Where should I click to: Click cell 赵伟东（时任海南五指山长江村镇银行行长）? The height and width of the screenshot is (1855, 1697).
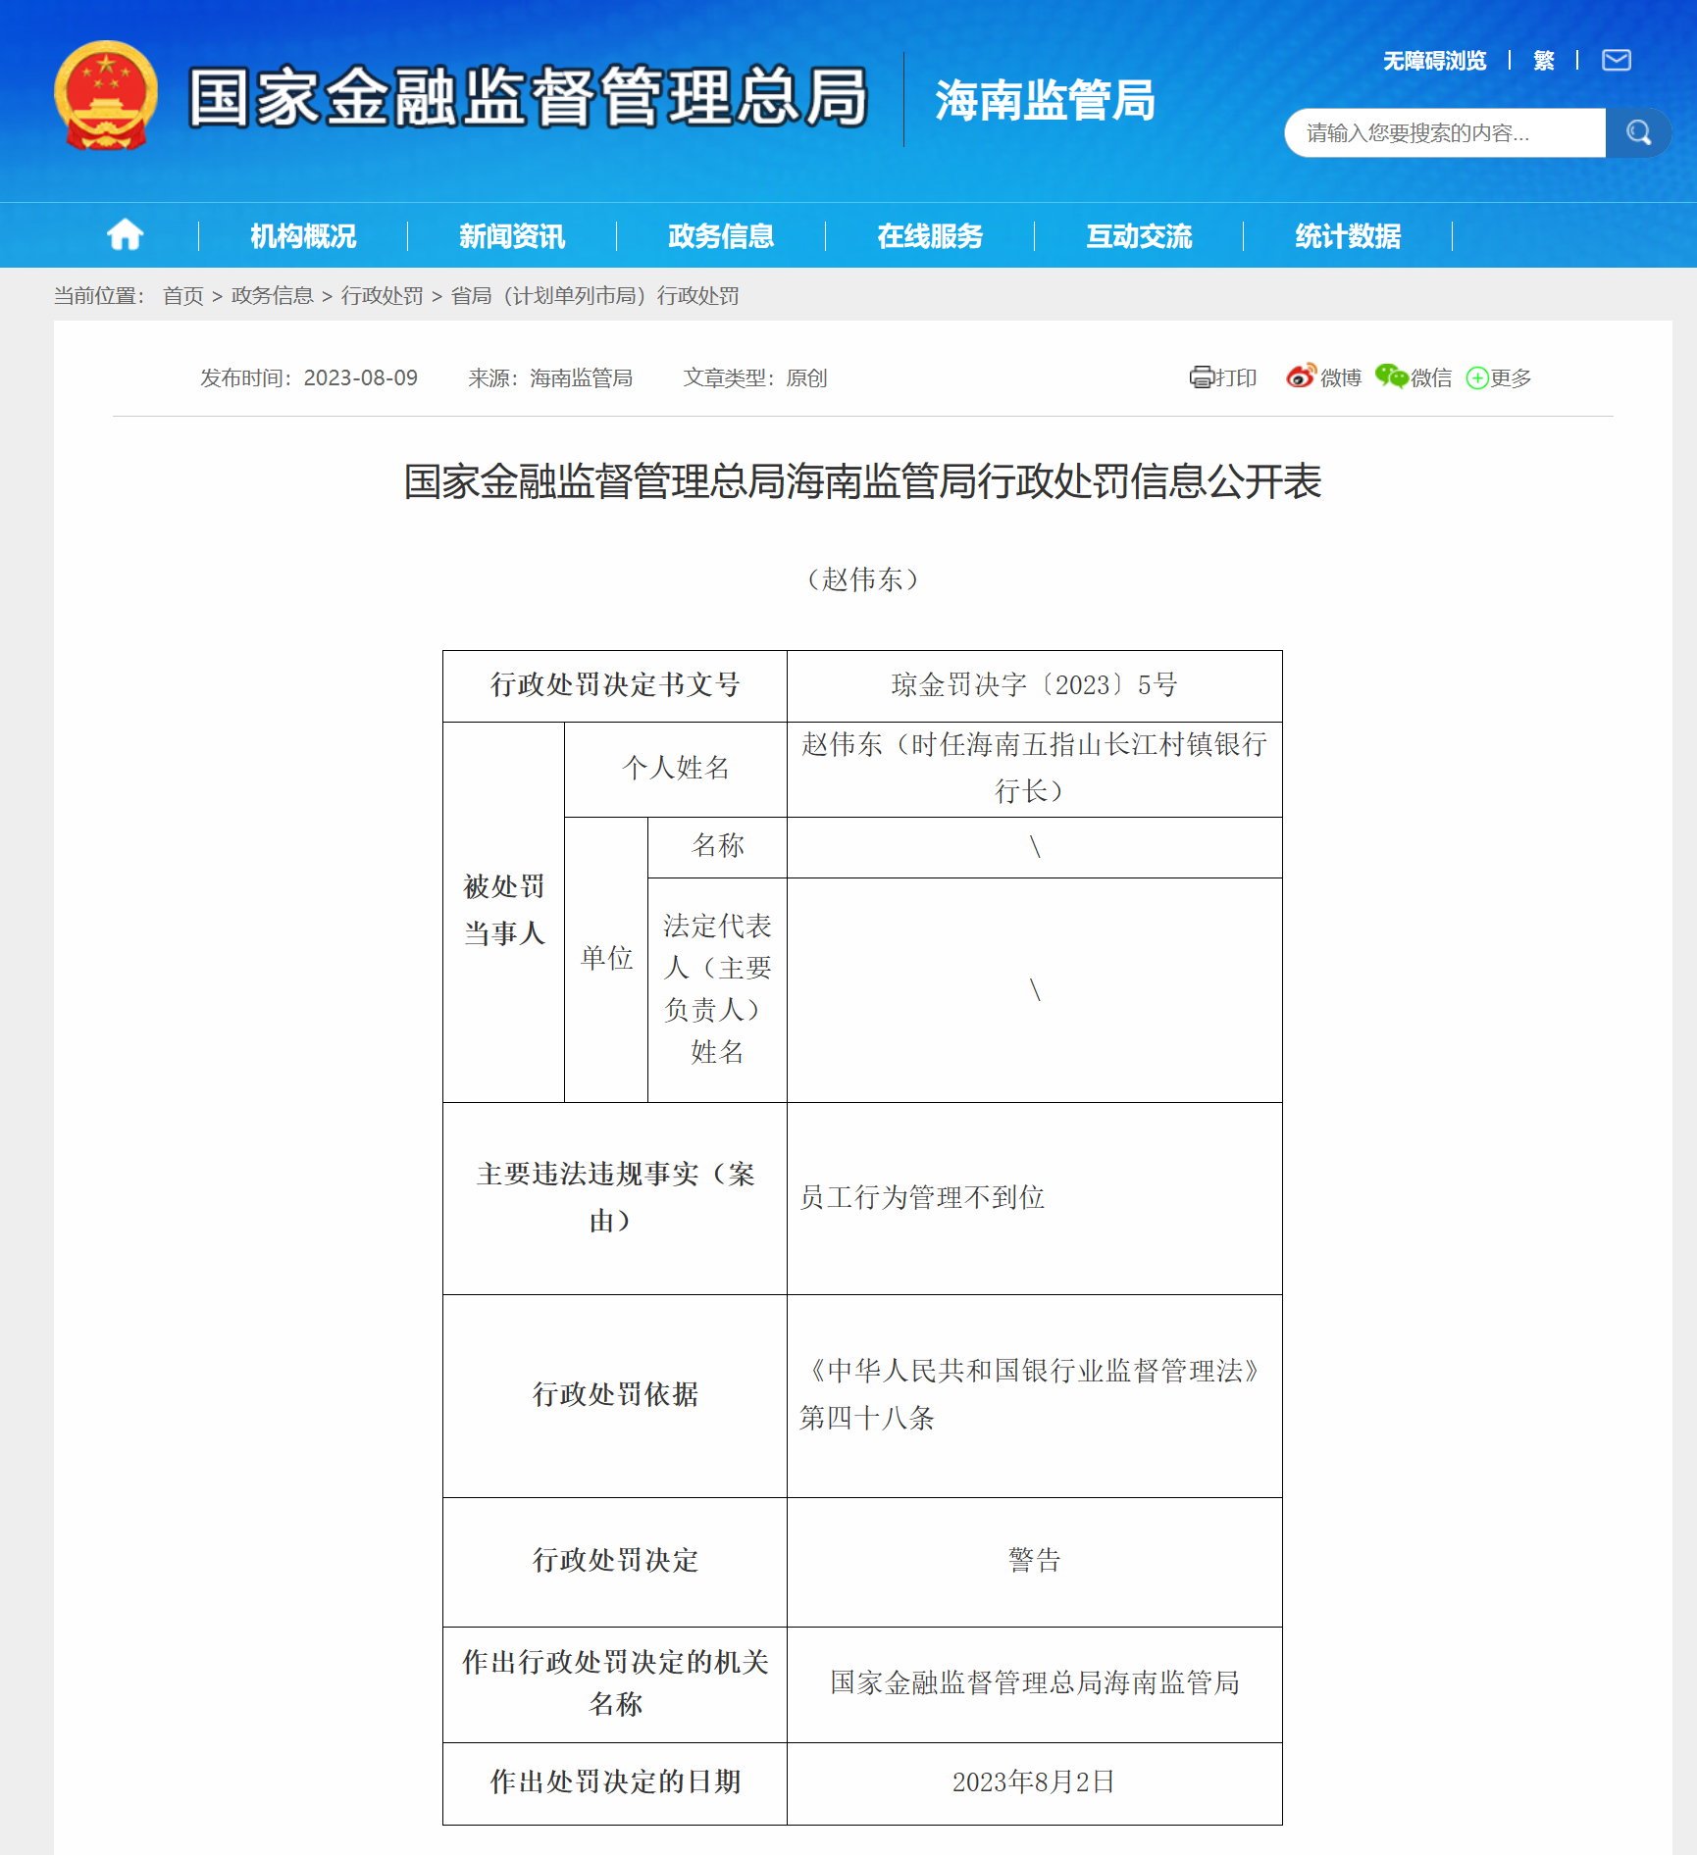coord(1034,769)
